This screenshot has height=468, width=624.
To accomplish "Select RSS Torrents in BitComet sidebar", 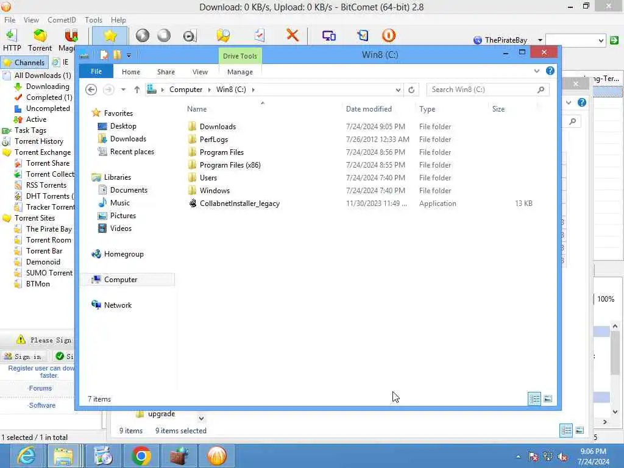I will tap(41, 185).
